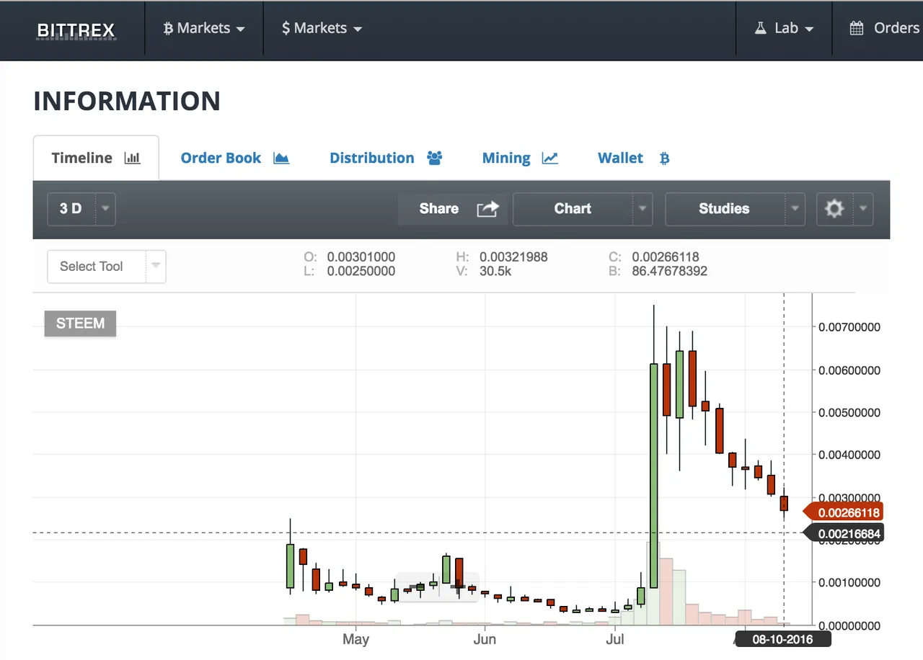Click the Distribution people icon
Viewport: 923px width, 660px height.
[435, 158]
